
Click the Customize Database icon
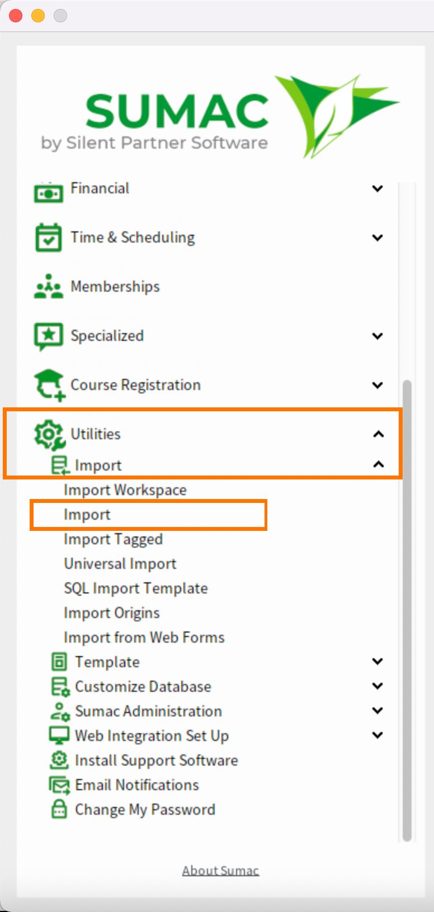[60, 687]
